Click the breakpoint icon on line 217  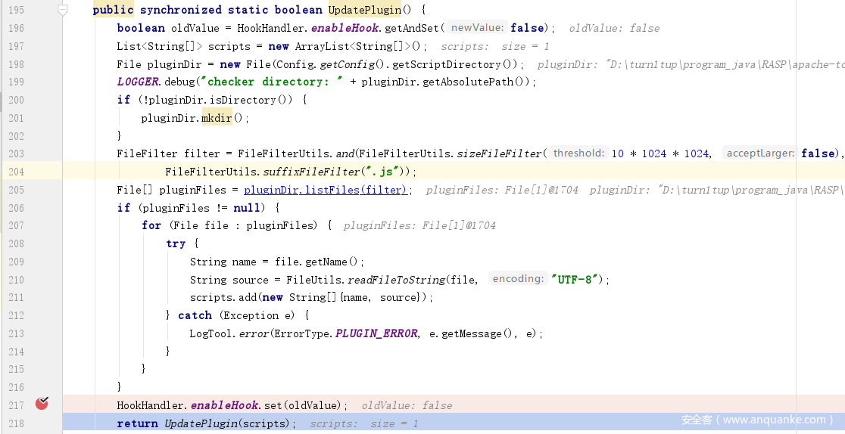[42, 404]
